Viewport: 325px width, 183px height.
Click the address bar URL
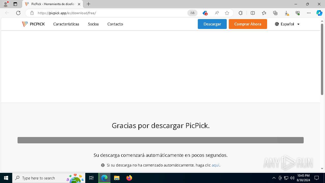click(x=67, y=13)
